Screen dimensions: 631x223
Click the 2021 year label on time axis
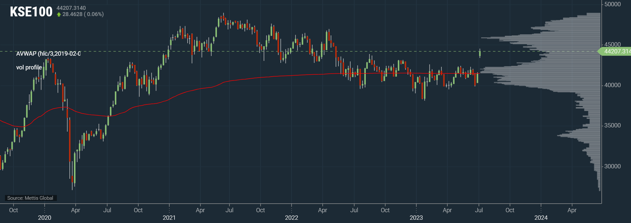pos(169,218)
